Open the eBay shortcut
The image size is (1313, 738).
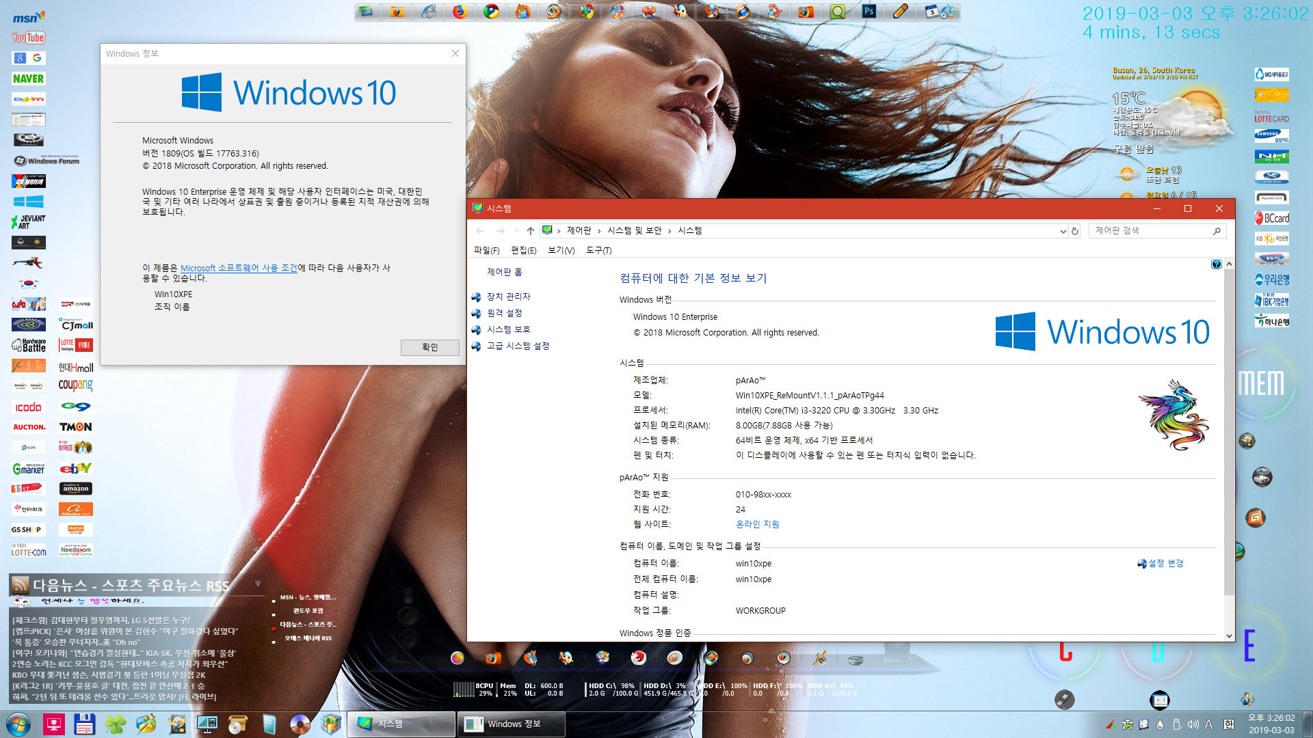76,468
